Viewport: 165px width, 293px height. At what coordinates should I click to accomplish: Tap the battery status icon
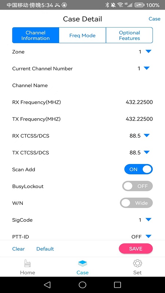point(140,5)
